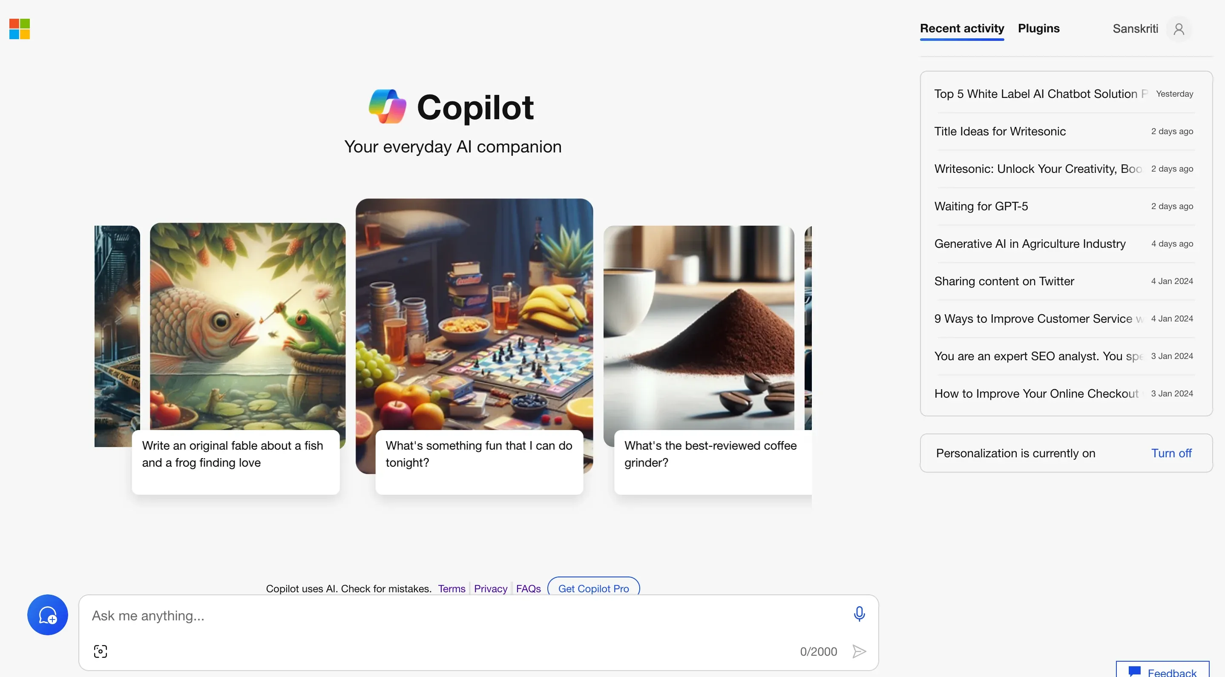Image resolution: width=1225 pixels, height=677 pixels.
Task: Turn off personalization setting
Action: (1172, 453)
